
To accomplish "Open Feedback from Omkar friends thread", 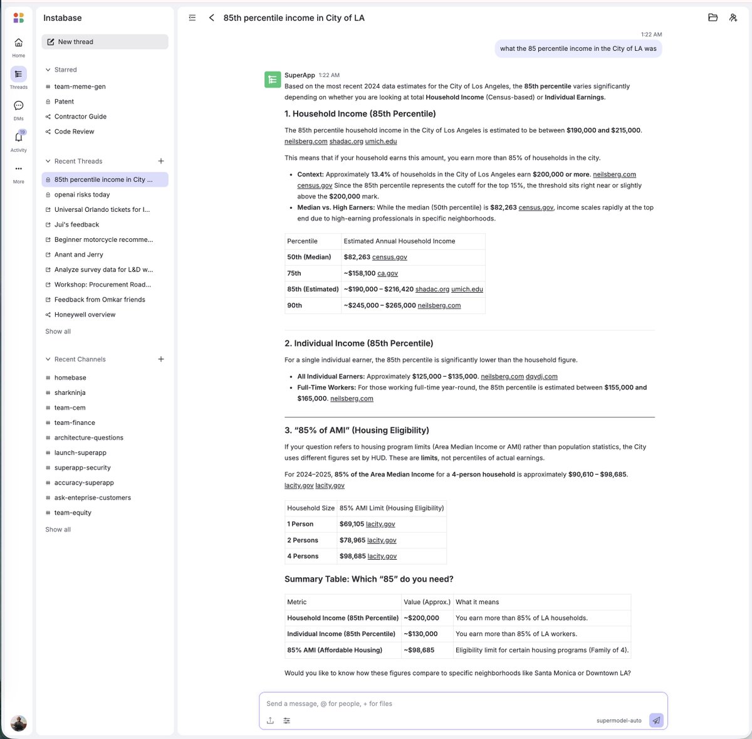I will coord(105,300).
